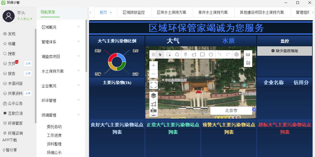The width and height of the screenshot is (315, 157).
Task: Click 上传 button next to 文件
Action: [x=28, y=63]
